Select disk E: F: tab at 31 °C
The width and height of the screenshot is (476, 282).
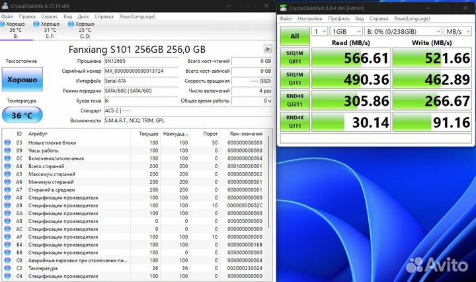pos(50,30)
